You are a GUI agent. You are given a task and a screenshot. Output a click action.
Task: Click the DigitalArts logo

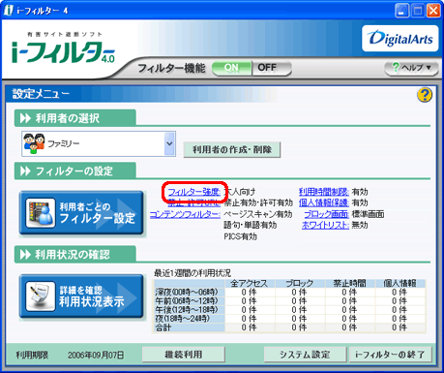pos(400,39)
